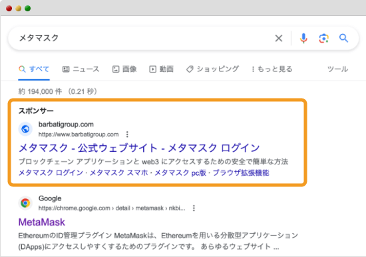The height and width of the screenshot is (257, 366).
Task: Click the globe favicon of barbatigroup.com
Action: point(25,128)
